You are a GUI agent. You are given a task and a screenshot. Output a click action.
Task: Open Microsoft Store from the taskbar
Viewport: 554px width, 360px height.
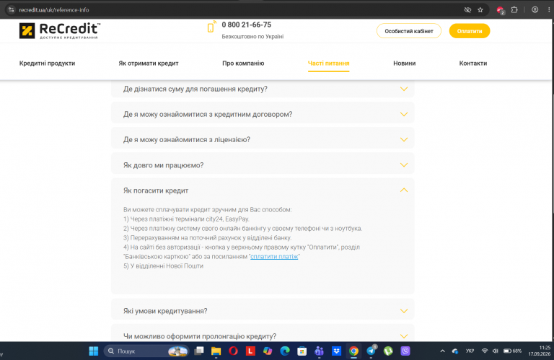point(302,351)
